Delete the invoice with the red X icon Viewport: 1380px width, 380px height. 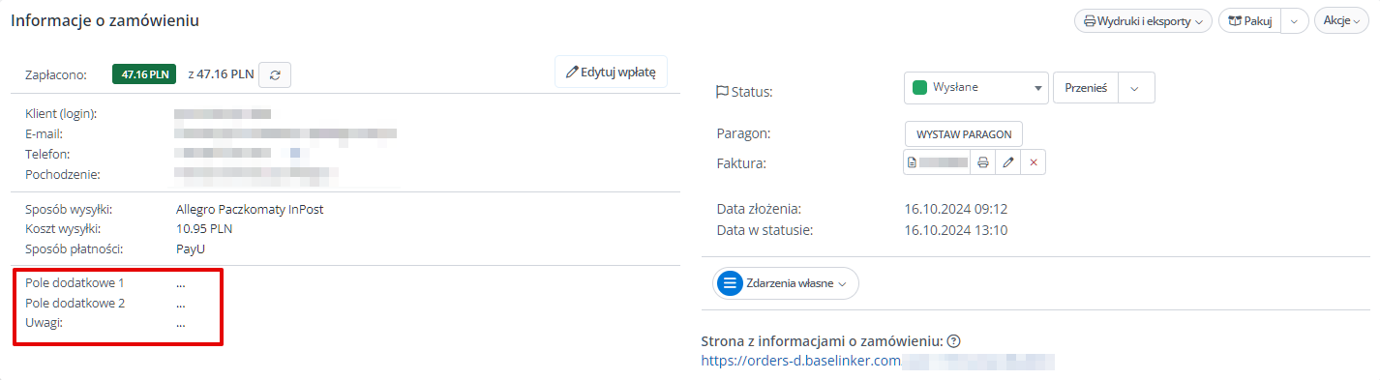pyautogui.click(x=1033, y=162)
